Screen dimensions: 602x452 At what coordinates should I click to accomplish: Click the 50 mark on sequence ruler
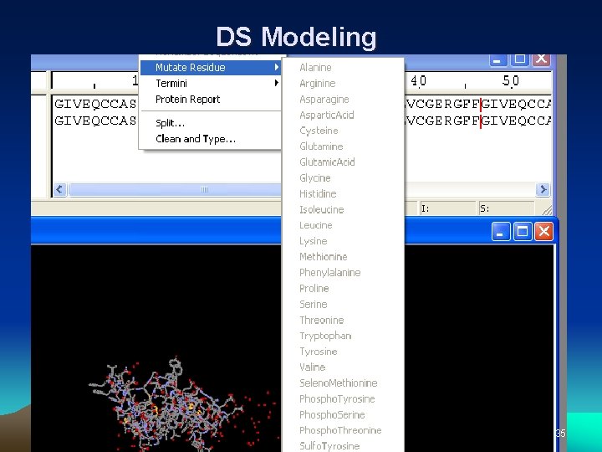511,80
